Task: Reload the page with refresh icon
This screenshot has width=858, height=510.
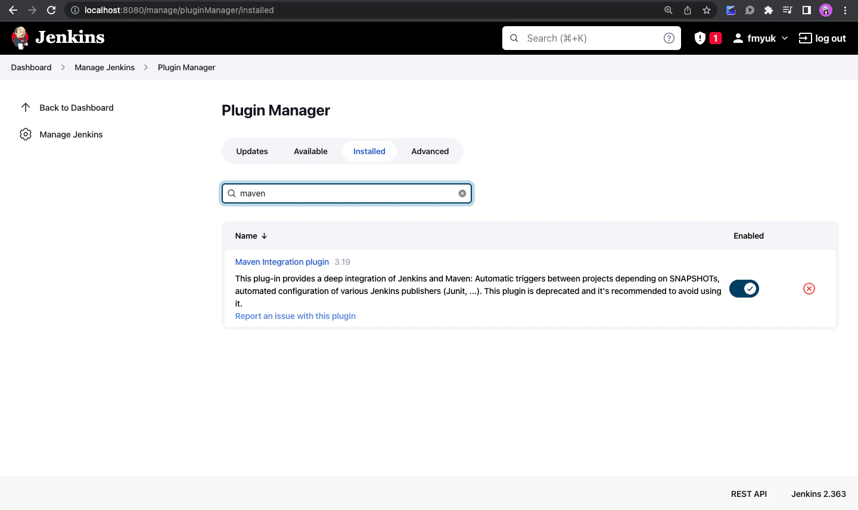Action: pyautogui.click(x=51, y=10)
